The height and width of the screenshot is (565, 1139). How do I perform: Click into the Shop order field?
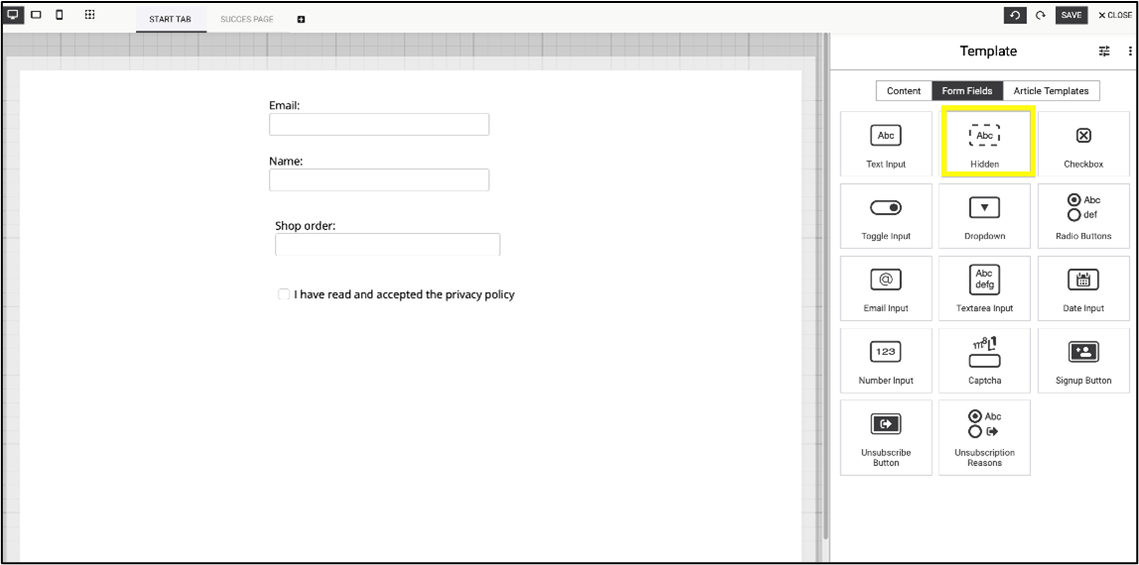(x=387, y=245)
